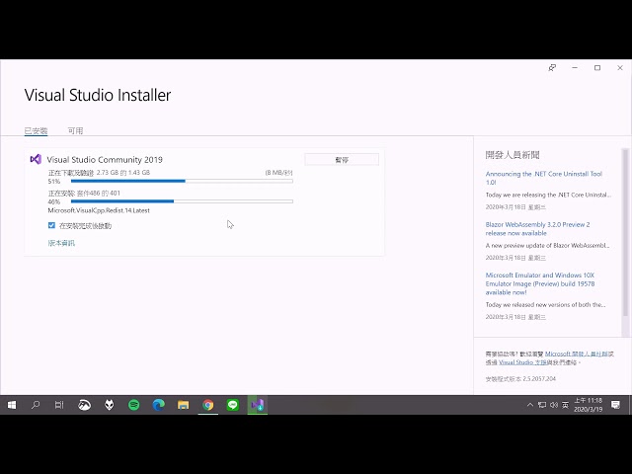The image size is (632, 474).
Task: Launch Microsoft Edge from the taskbar
Action: point(158,405)
